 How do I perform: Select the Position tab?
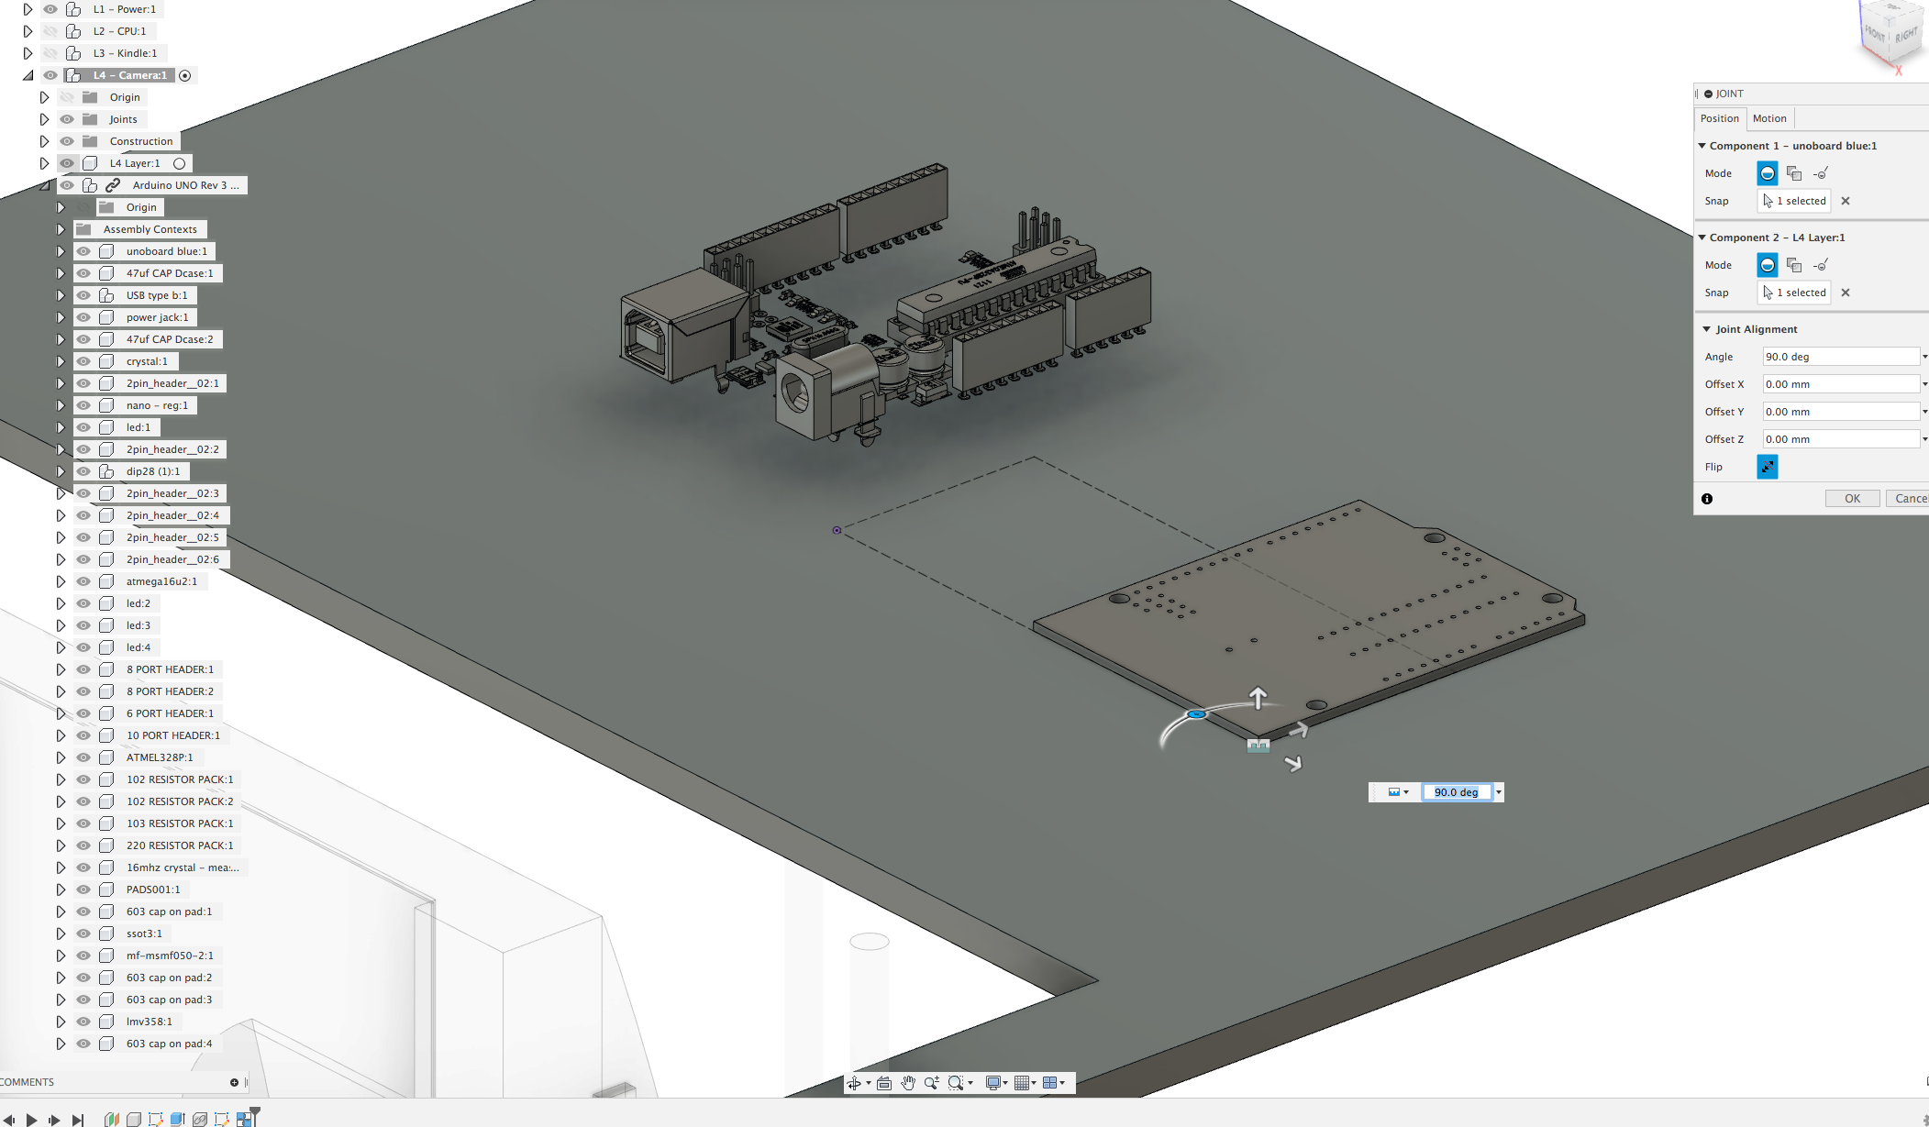[x=1719, y=118]
